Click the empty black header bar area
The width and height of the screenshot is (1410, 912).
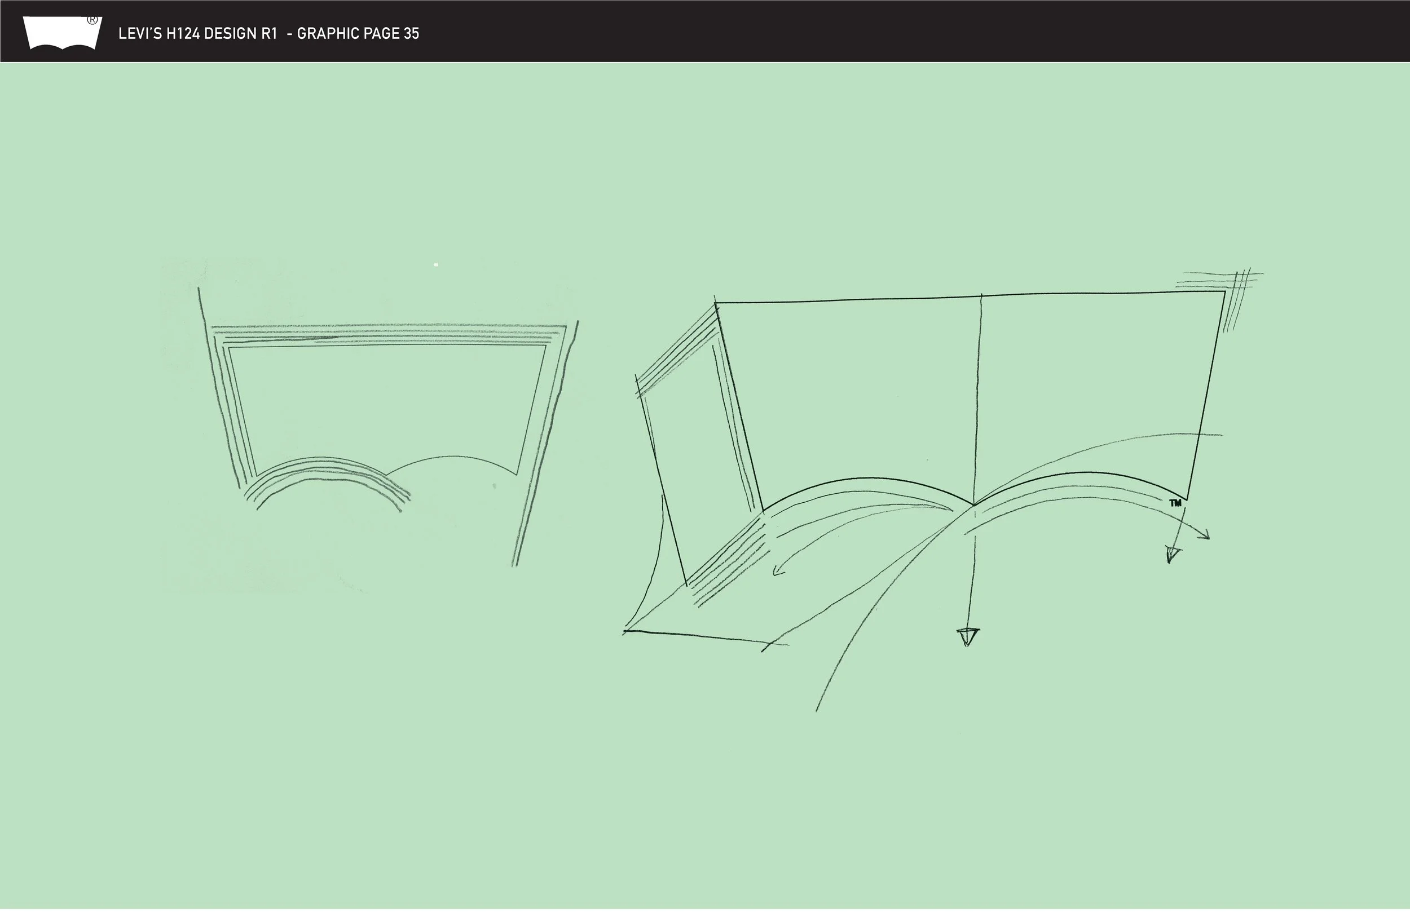[x=889, y=31]
